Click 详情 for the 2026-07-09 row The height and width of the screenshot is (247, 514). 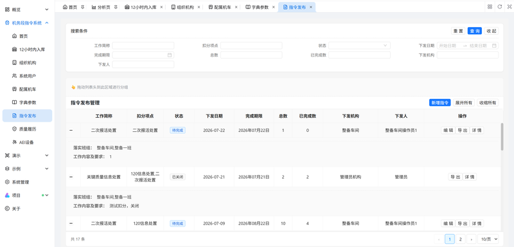click(x=477, y=224)
